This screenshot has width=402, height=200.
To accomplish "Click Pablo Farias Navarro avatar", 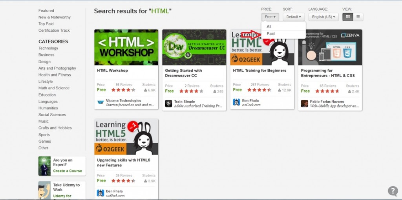I will coord(305,104).
